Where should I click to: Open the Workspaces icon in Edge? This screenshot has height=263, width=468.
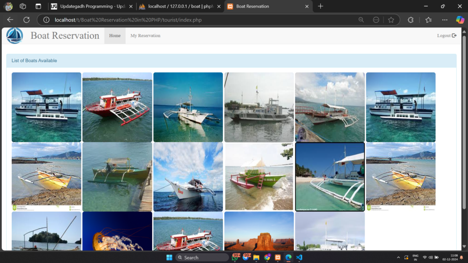23,6
